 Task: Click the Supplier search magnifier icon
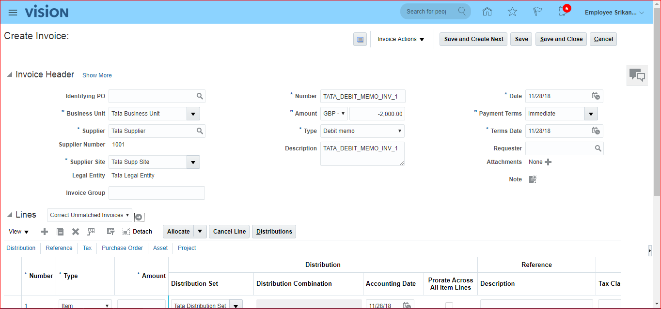200,131
